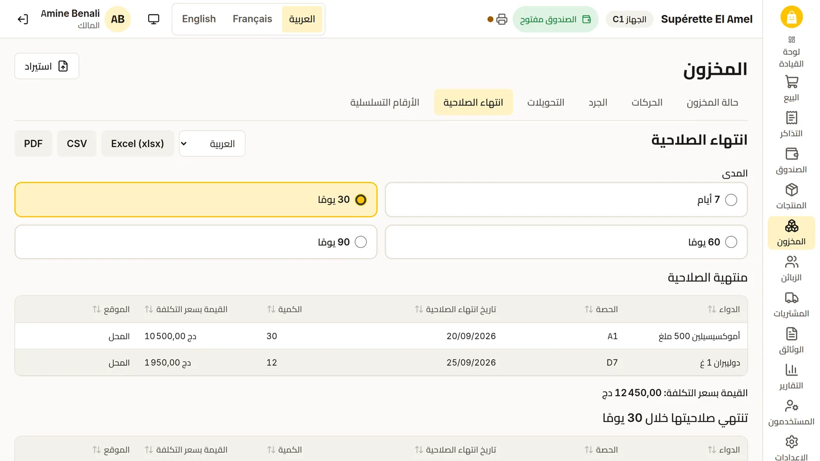Switch interface language to English
Screen dimensions: 820x461
pos(199,19)
